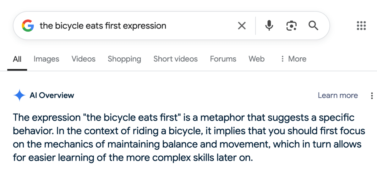Click the AI Overview heading label
The image size is (377, 172).
(x=52, y=95)
